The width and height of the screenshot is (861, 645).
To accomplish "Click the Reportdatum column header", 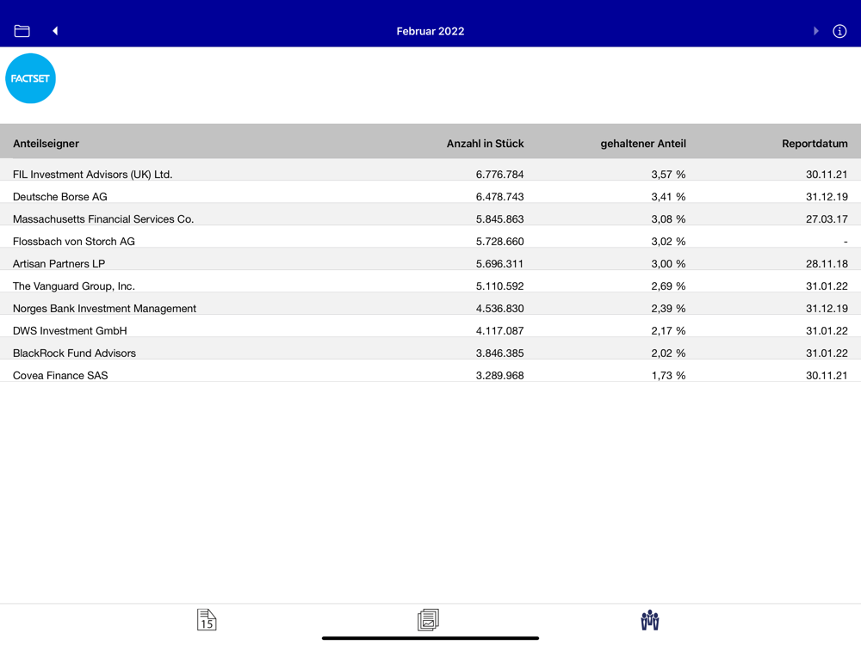I will click(x=815, y=144).
